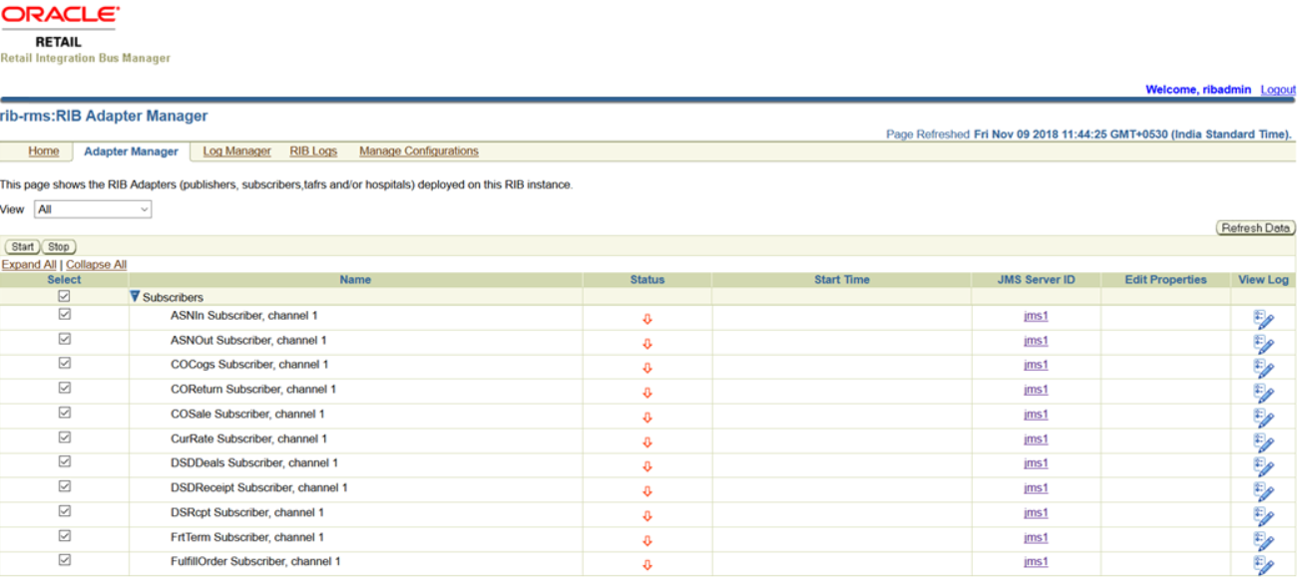This screenshot has width=1297, height=579.
Task: Click the Logout link
Action: (1278, 90)
